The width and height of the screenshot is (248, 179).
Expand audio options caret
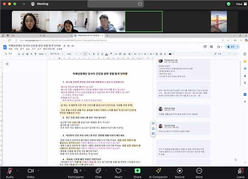pos(17,170)
